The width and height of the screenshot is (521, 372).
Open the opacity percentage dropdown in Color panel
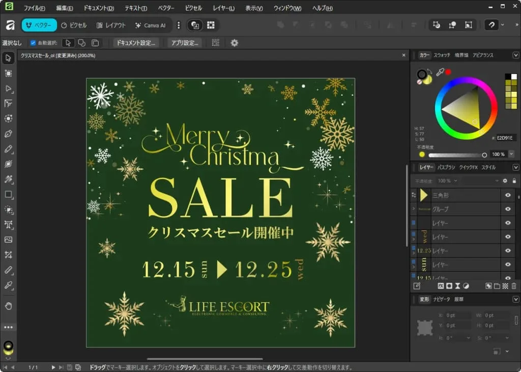coord(511,154)
